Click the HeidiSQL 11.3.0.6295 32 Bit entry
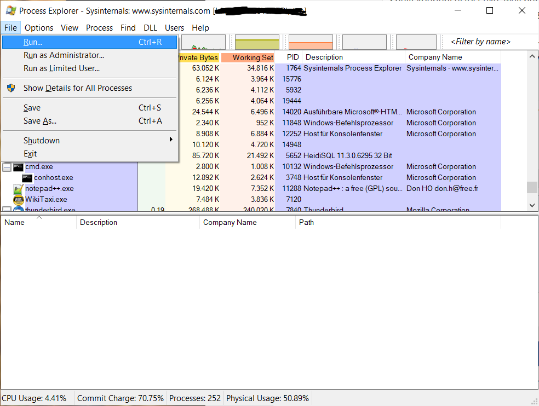This screenshot has width=539, height=406. 347,155
